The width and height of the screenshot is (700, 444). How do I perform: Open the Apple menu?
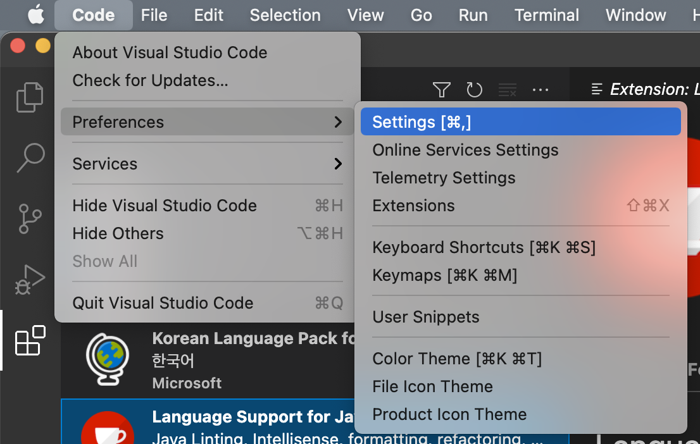[x=35, y=15]
